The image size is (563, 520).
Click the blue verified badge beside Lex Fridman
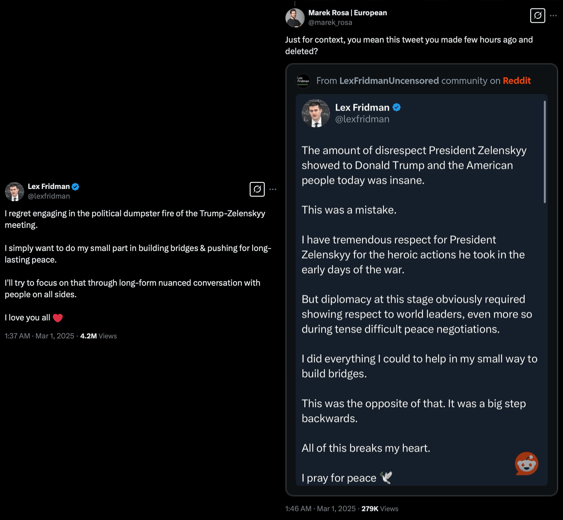tap(75, 187)
